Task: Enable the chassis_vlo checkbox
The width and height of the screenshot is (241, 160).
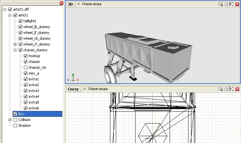Action: (x=26, y=67)
